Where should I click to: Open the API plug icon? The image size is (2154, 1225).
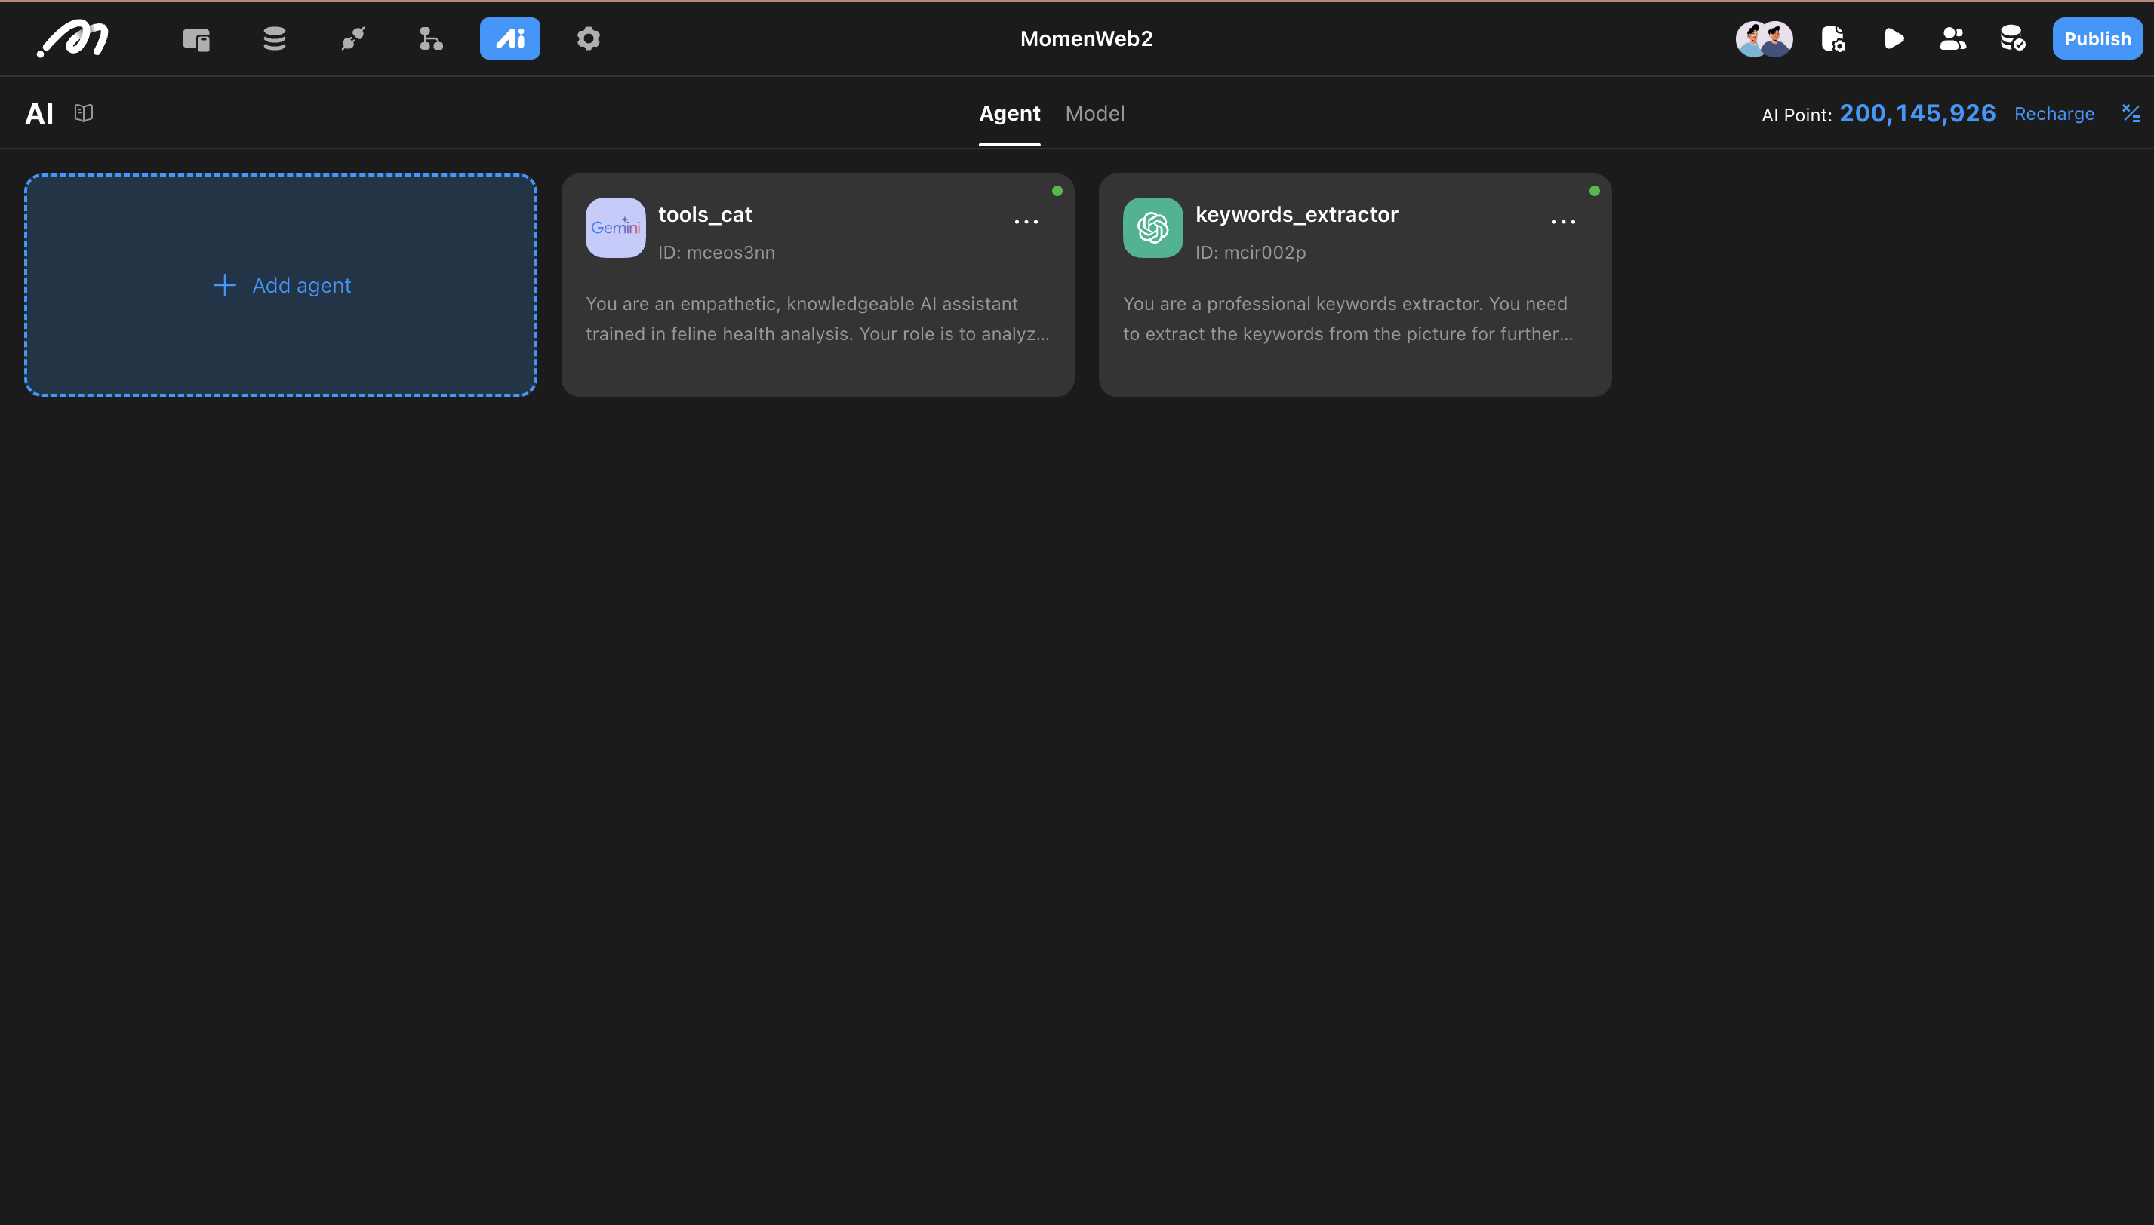(x=352, y=38)
